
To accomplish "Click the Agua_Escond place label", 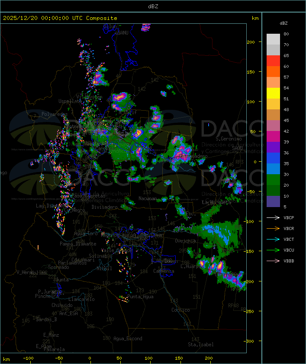I will point(128,338).
